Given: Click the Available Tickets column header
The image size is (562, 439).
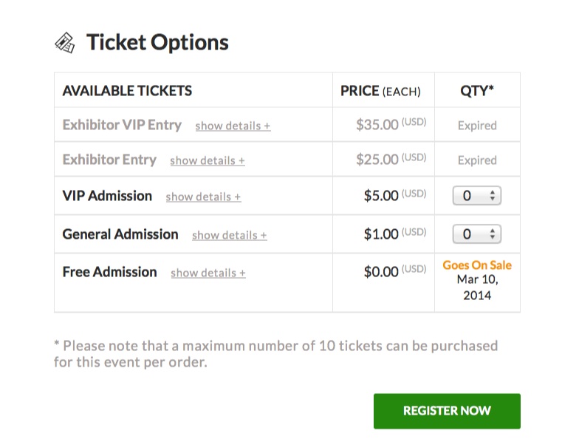Looking at the screenshot, I should tap(127, 91).
